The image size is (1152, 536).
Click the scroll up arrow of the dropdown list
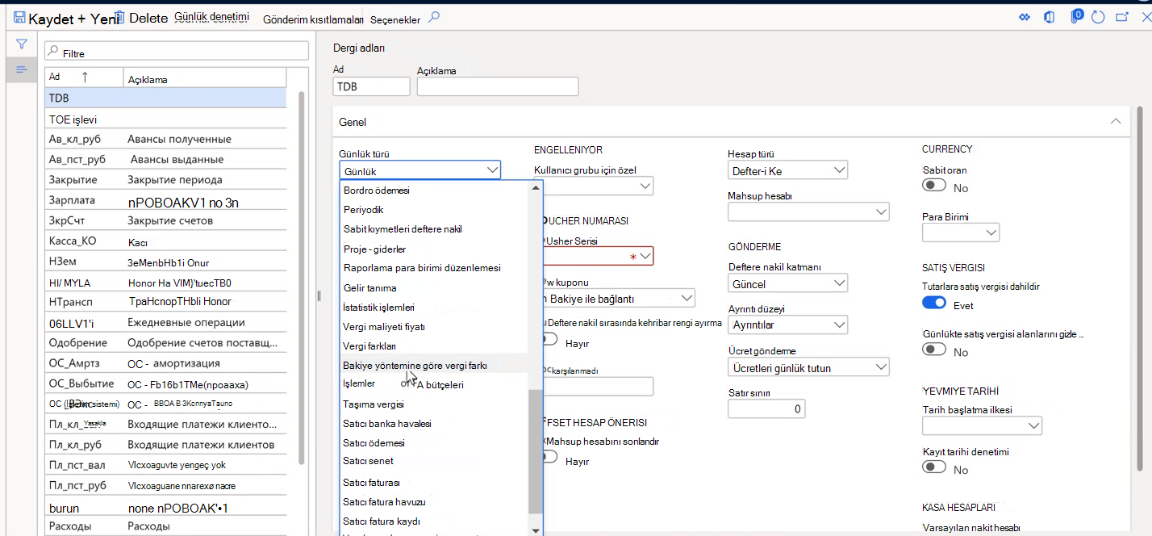(x=535, y=187)
